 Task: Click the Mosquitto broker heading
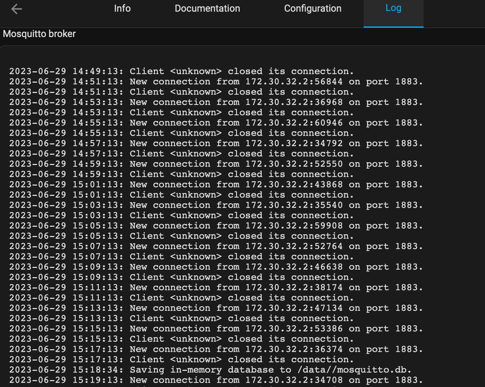(39, 34)
